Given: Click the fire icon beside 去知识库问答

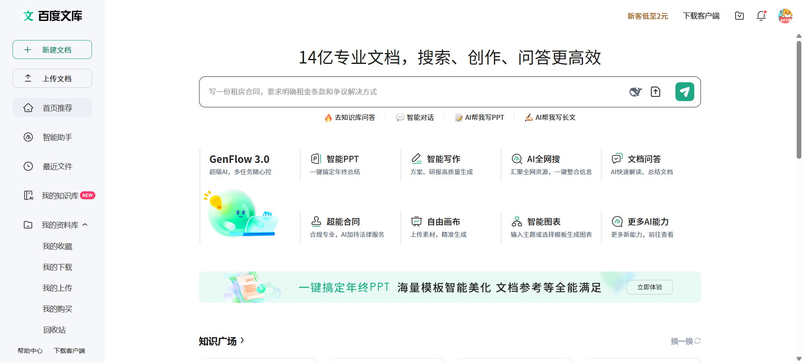Looking at the screenshot, I should [x=328, y=118].
